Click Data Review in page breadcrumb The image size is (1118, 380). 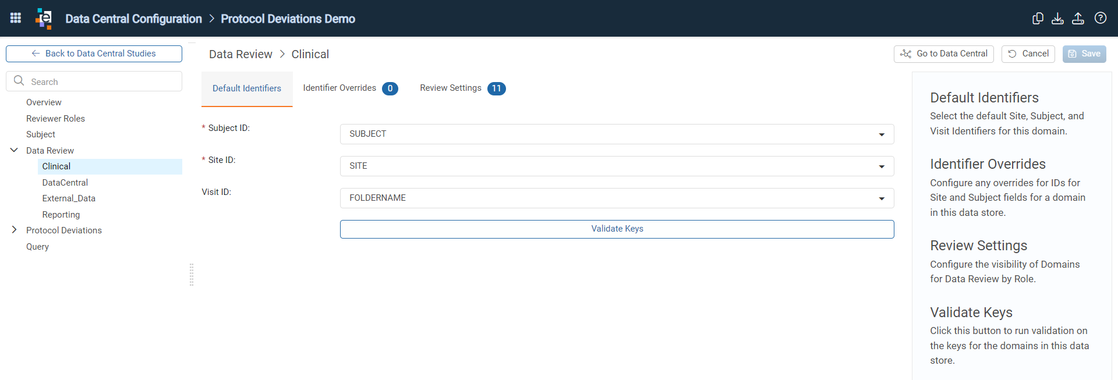point(240,54)
